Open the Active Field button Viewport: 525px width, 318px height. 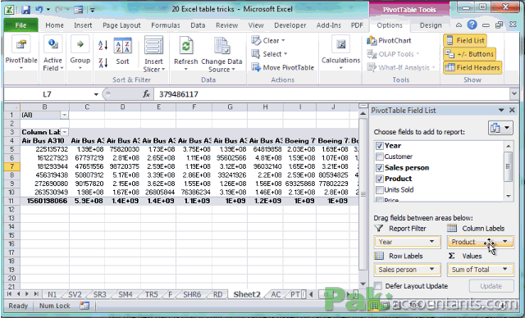[x=52, y=53]
